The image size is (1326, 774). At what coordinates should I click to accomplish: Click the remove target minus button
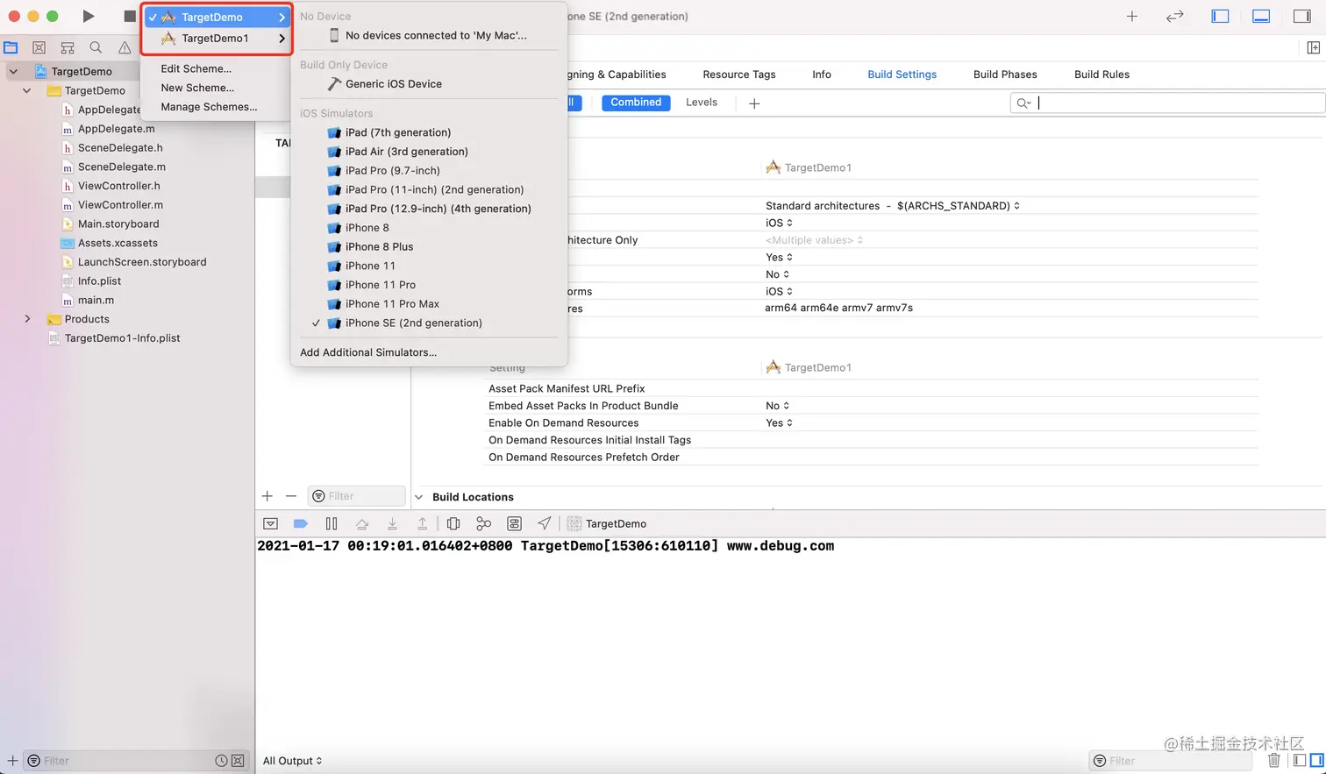tap(291, 496)
